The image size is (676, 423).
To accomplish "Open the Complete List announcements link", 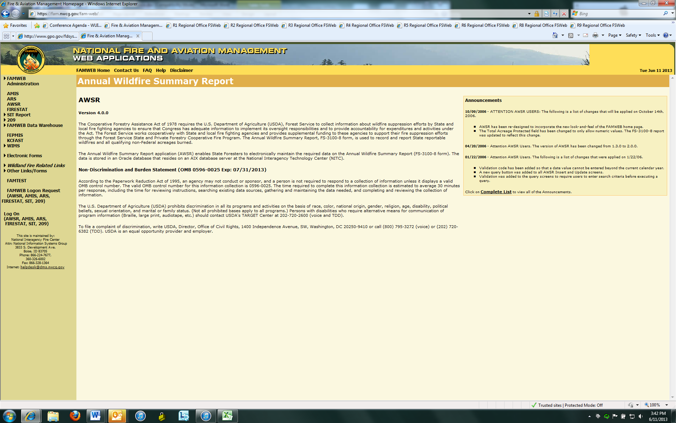I will (x=496, y=192).
